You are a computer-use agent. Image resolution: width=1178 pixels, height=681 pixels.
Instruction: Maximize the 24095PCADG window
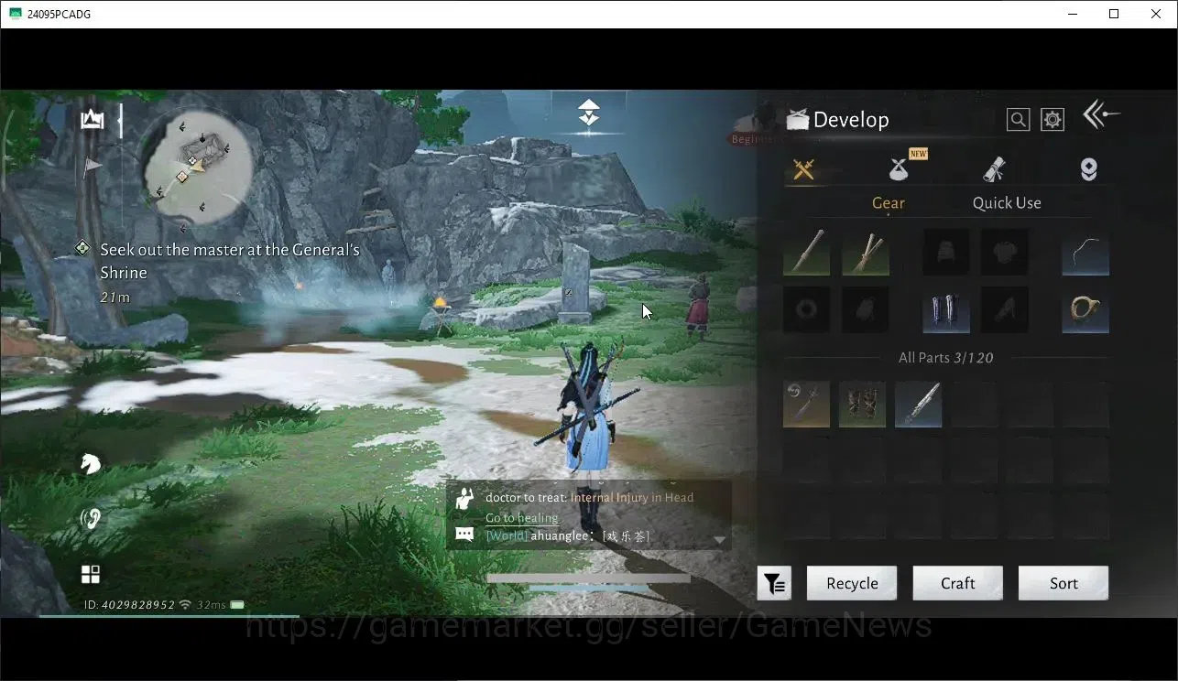click(1114, 14)
